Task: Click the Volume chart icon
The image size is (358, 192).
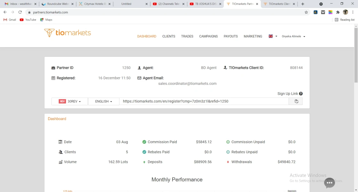Action: pos(61,162)
